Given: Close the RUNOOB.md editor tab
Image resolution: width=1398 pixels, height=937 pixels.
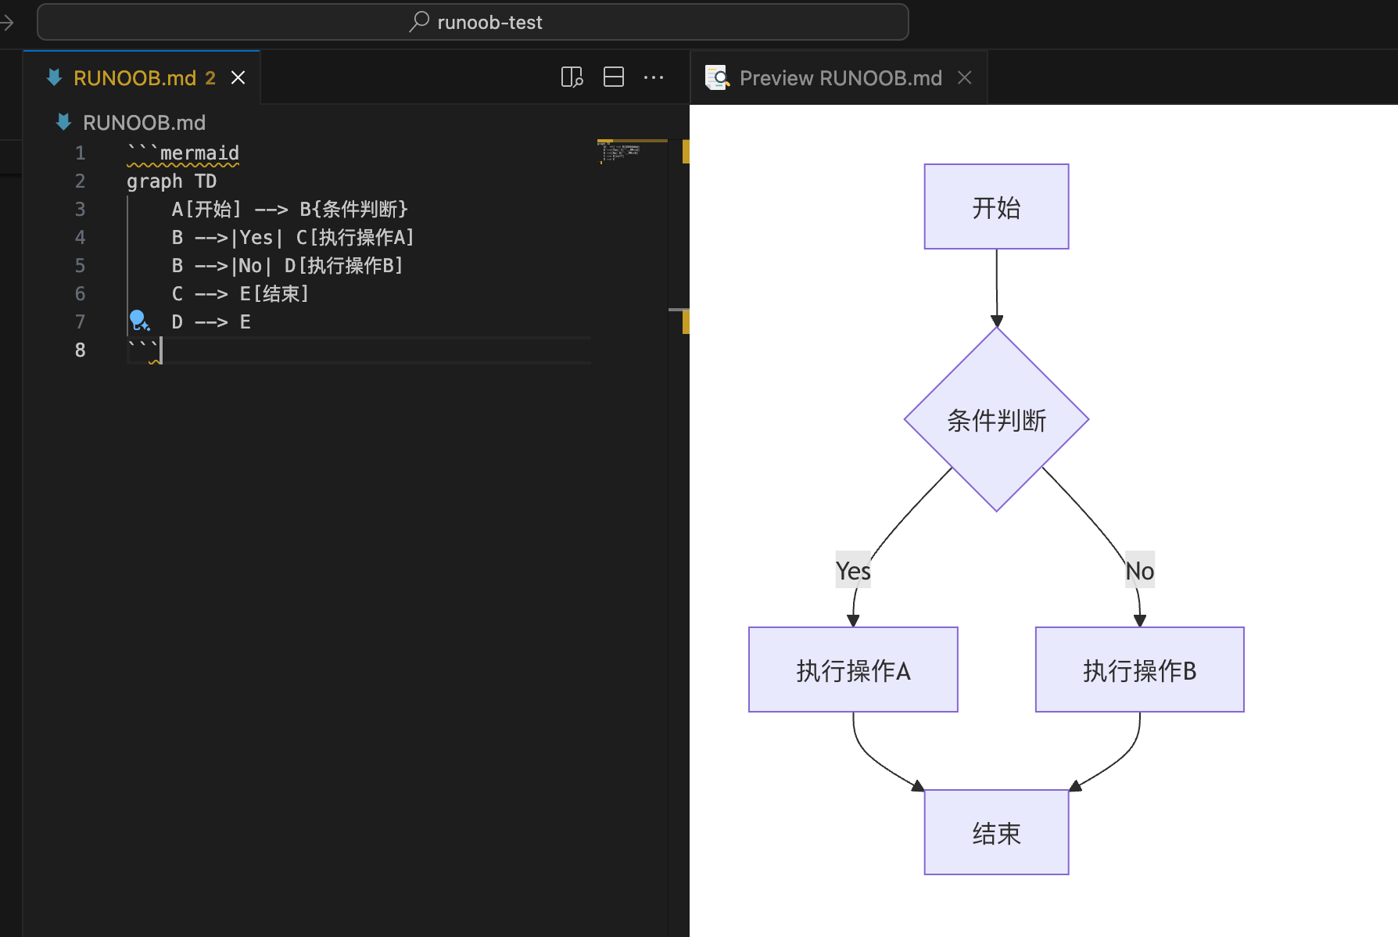Looking at the screenshot, I should tap(238, 77).
